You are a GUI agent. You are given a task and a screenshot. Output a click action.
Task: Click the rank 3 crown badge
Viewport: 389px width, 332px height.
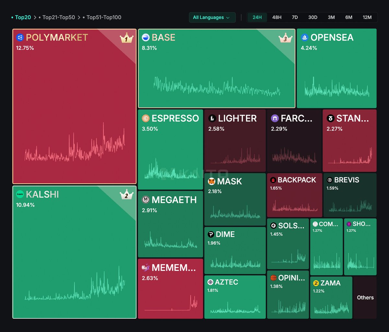(x=285, y=38)
